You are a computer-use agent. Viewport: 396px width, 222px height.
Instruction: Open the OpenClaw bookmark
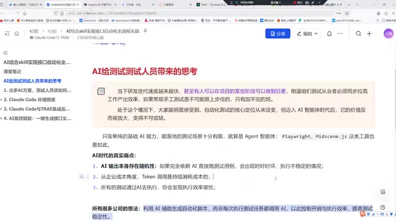pos(126,20)
